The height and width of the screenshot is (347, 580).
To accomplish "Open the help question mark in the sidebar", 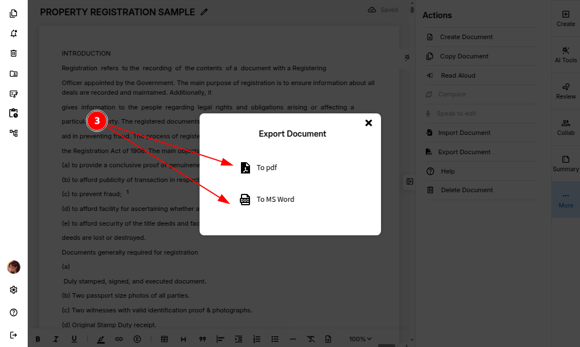I will coord(14,312).
